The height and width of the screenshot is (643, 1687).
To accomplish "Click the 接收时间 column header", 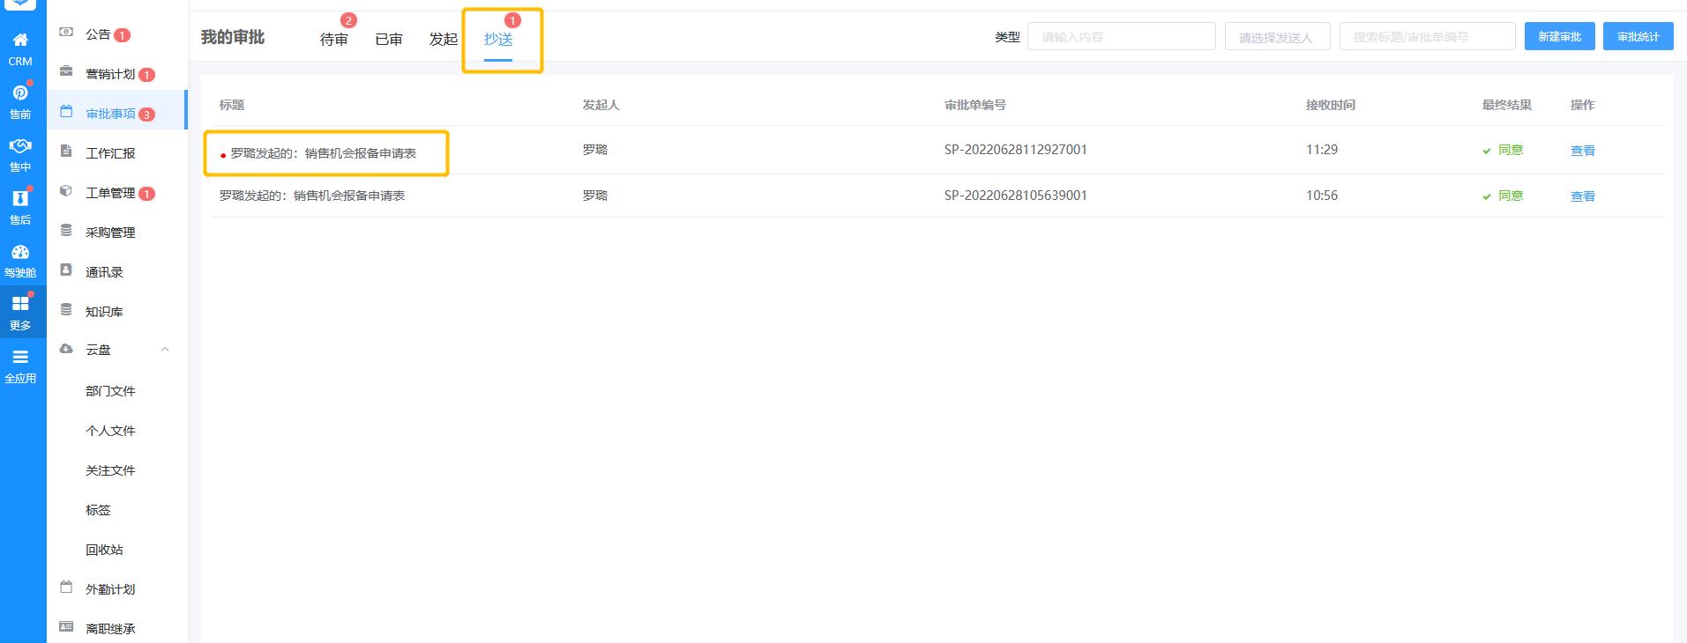I will [1330, 105].
